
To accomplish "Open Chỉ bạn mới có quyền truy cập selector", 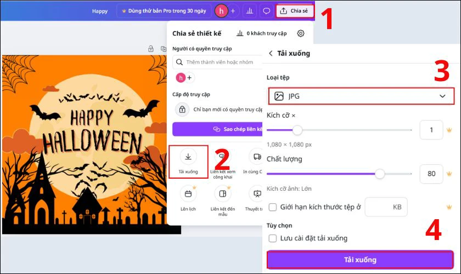I will [x=225, y=110].
